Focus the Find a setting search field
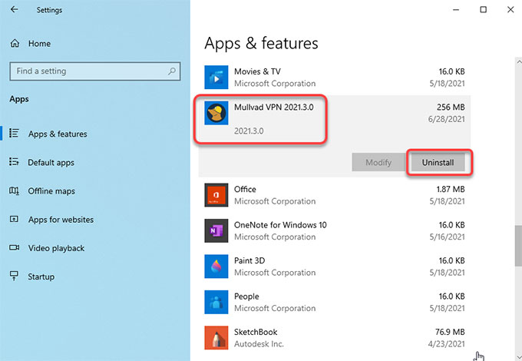Screen dimensions: 522x361 pyautogui.click(x=95, y=71)
